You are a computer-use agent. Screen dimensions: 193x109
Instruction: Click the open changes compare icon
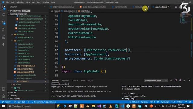pyautogui.click(x=176, y=7)
